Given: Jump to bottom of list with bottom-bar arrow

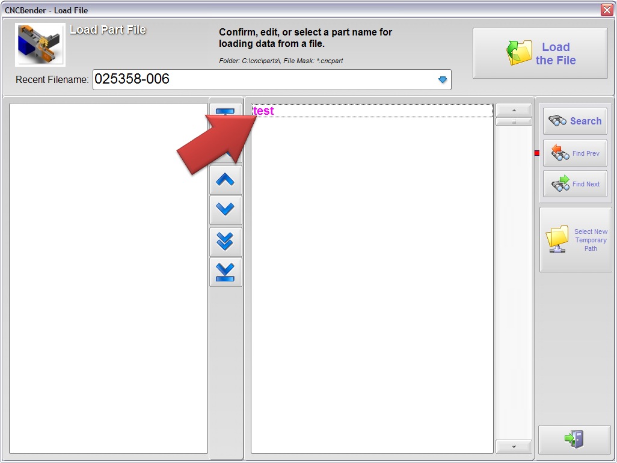Looking at the screenshot, I should [226, 272].
